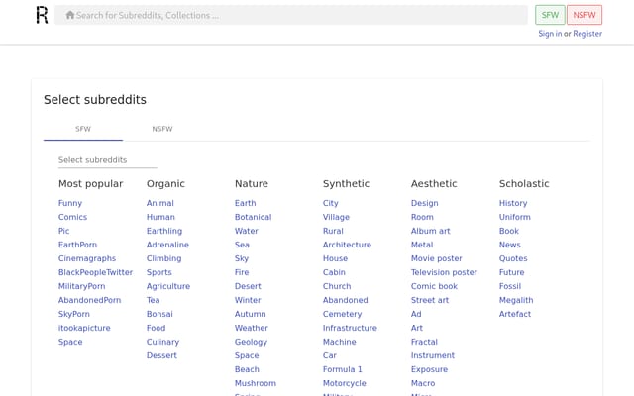Open the Register link

click(x=587, y=34)
